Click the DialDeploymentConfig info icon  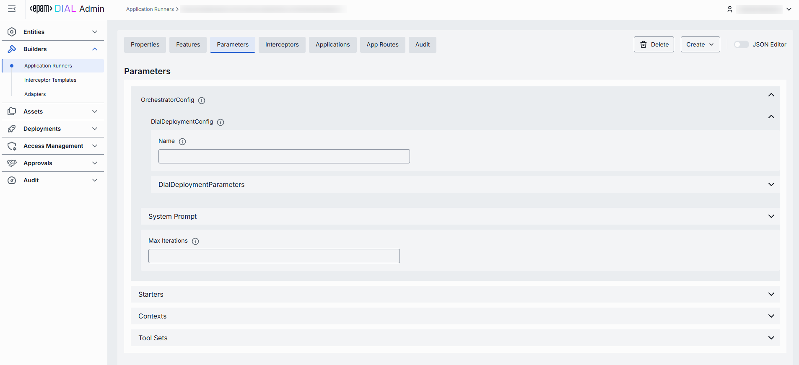pos(221,122)
